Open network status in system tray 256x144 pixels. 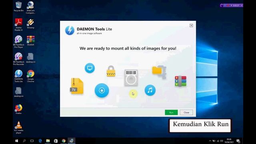click(218, 141)
